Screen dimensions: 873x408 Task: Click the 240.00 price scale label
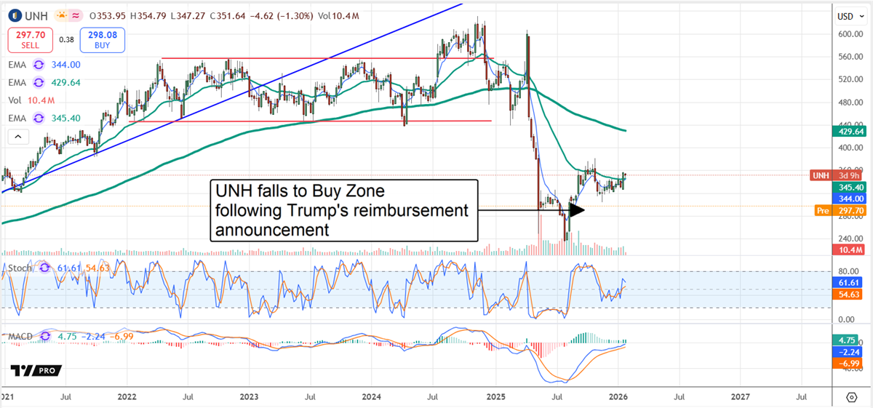click(x=849, y=238)
